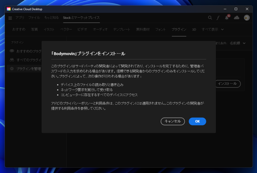Click the Creative Cloud logo in title bar
The height and width of the screenshot is (173, 257).
9,9
